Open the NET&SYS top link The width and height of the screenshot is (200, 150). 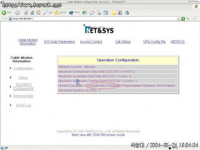click(x=178, y=42)
